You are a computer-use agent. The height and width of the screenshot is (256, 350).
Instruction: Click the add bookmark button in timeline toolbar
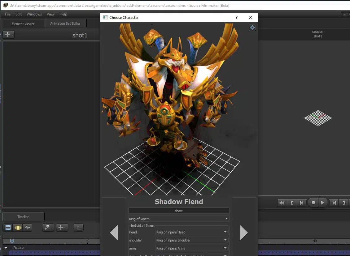click(48, 228)
